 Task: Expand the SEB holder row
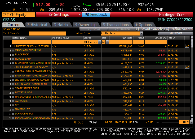(13, 105)
